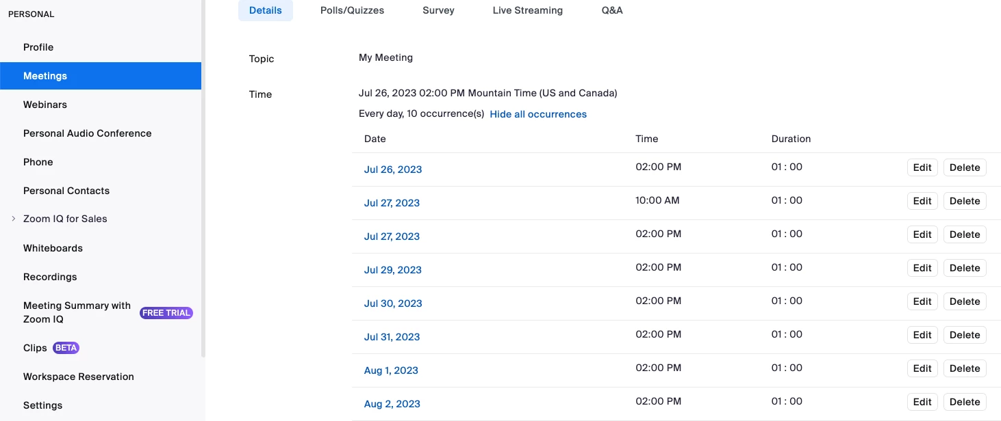Open Clips with the BETA badge
The height and width of the screenshot is (421, 1001).
click(36, 348)
